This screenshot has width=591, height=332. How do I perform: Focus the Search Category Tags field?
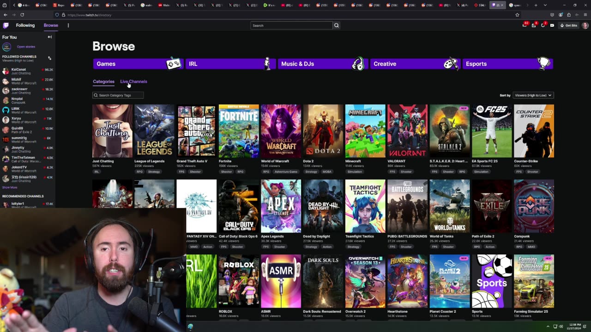click(x=118, y=95)
